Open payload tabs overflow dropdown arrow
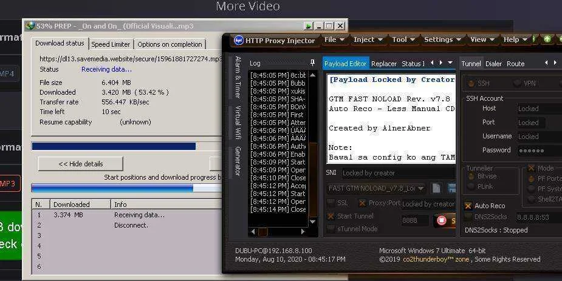Viewport: 562px width, 281px height. [x=450, y=63]
